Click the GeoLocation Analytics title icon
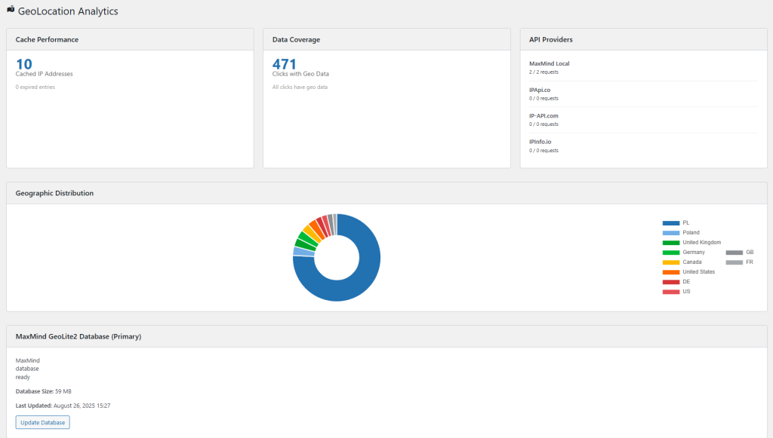Screen dimensions: 773x438 [11, 10]
